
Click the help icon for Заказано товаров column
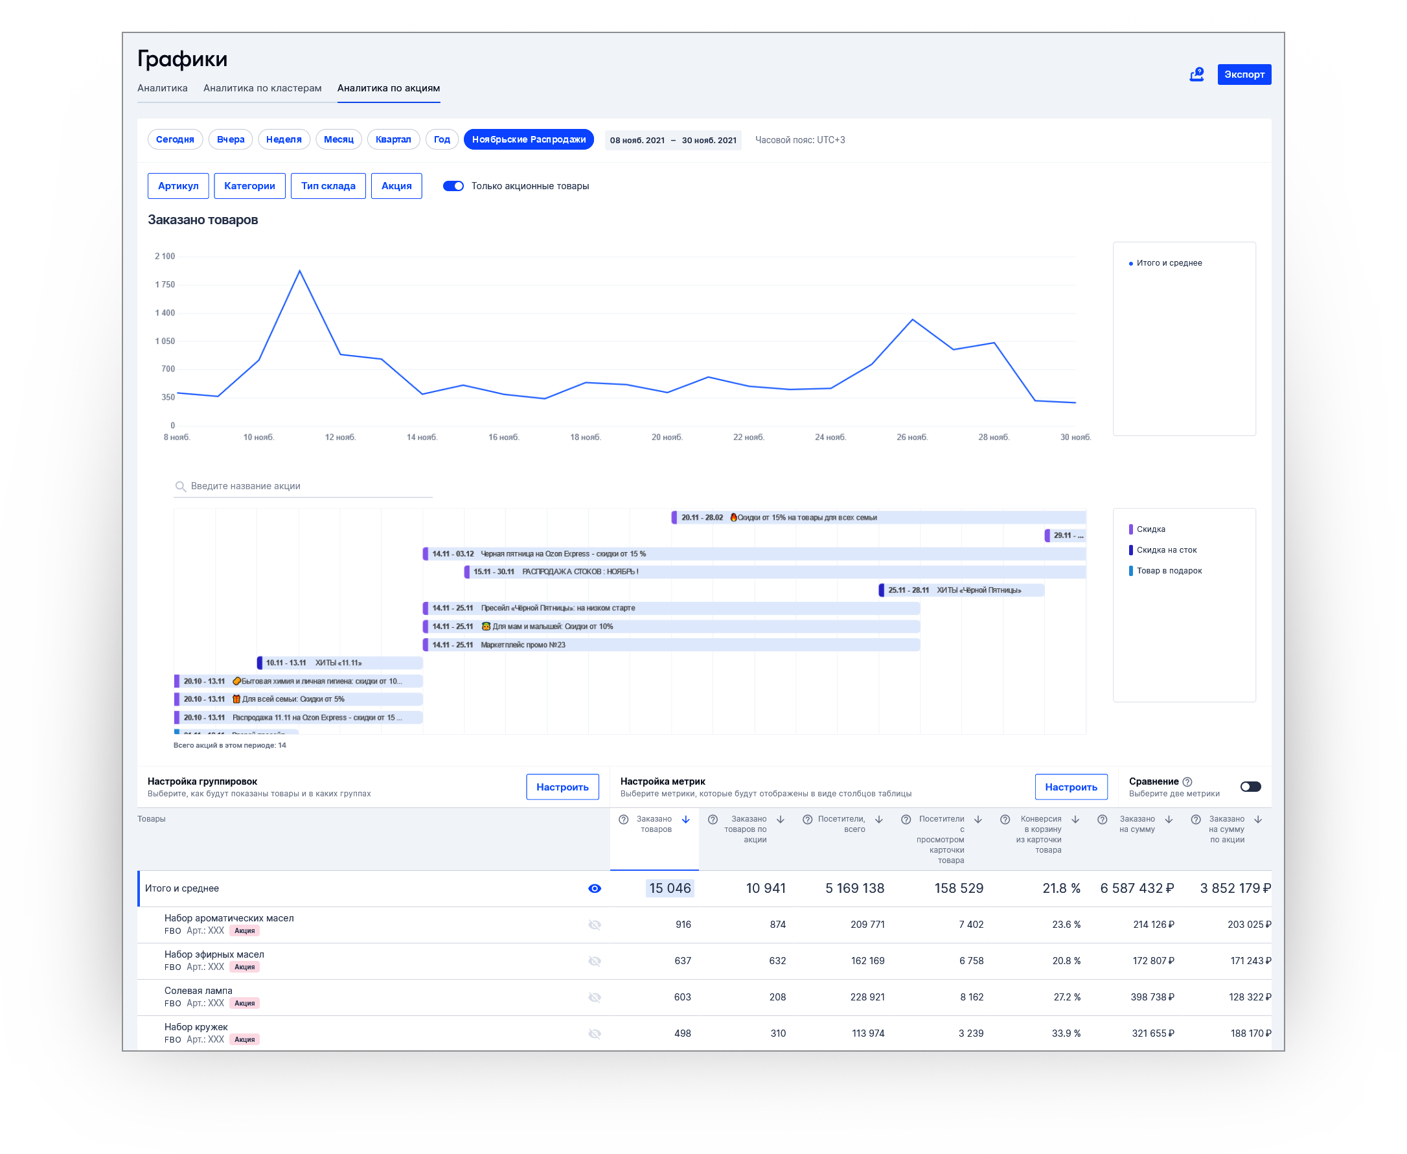coord(623,820)
